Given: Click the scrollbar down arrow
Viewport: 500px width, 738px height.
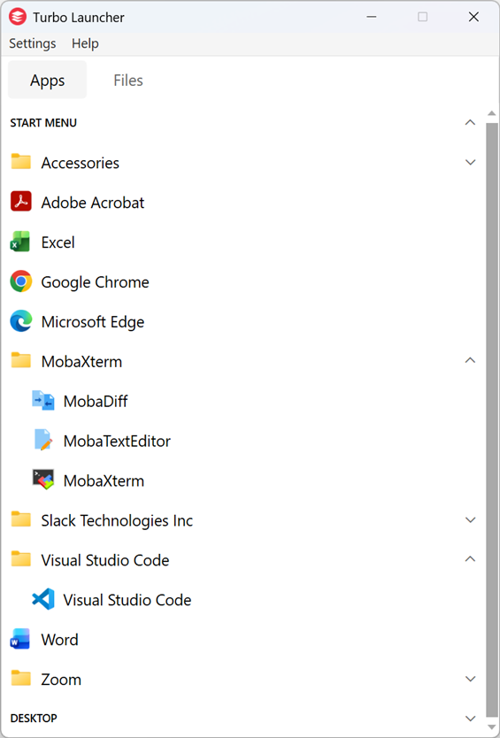Looking at the screenshot, I should [491, 727].
